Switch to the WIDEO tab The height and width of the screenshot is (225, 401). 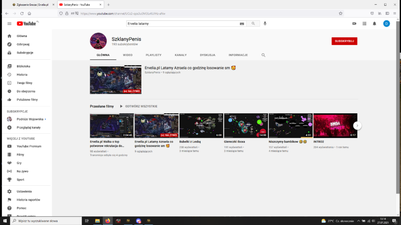click(128, 55)
